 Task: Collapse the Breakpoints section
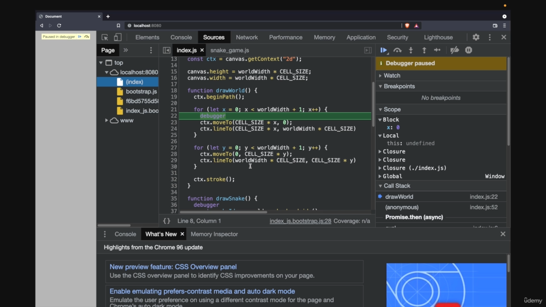tap(399, 86)
